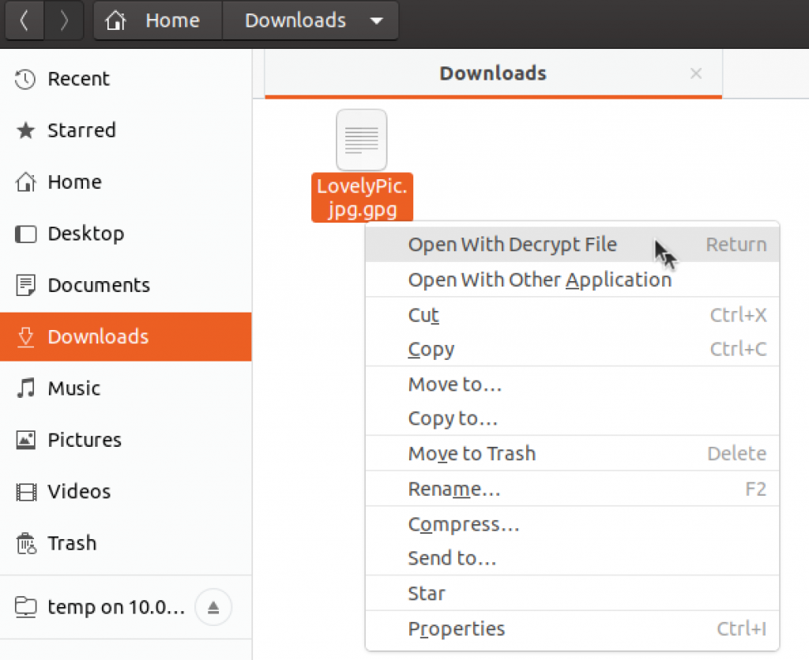
Task: Eject the temp on 10.0 network mount
Action: [213, 607]
